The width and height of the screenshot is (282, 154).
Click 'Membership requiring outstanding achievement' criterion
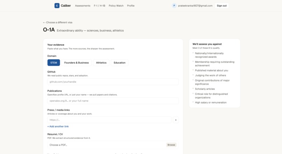point(214,63)
